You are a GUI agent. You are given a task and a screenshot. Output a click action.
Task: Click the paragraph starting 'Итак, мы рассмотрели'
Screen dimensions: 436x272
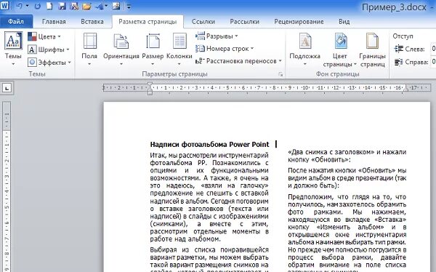click(209, 197)
